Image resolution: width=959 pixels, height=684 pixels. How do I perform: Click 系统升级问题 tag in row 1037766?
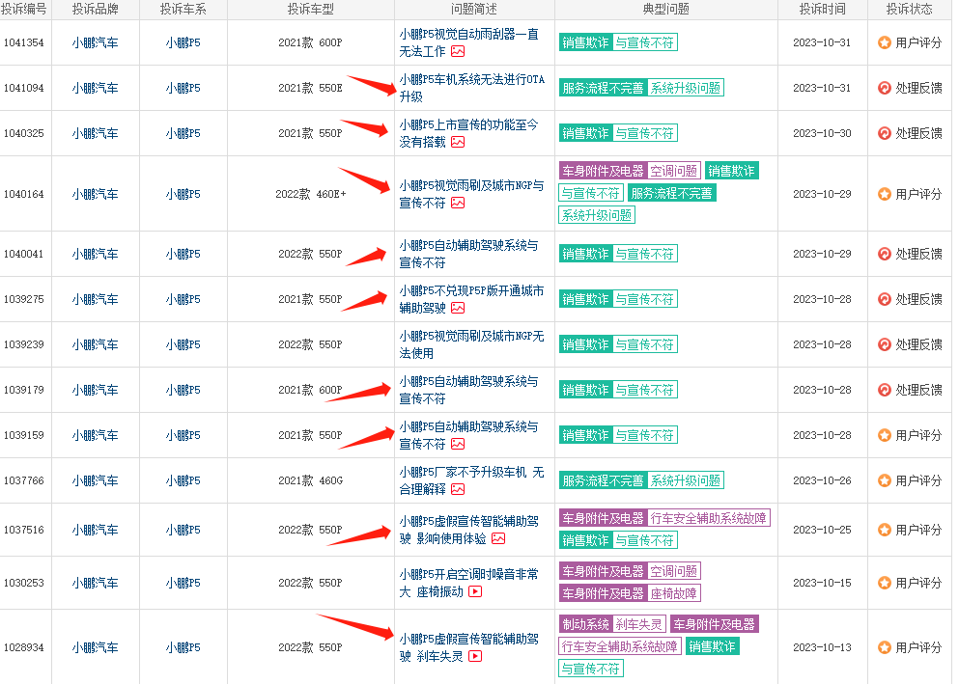point(685,480)
